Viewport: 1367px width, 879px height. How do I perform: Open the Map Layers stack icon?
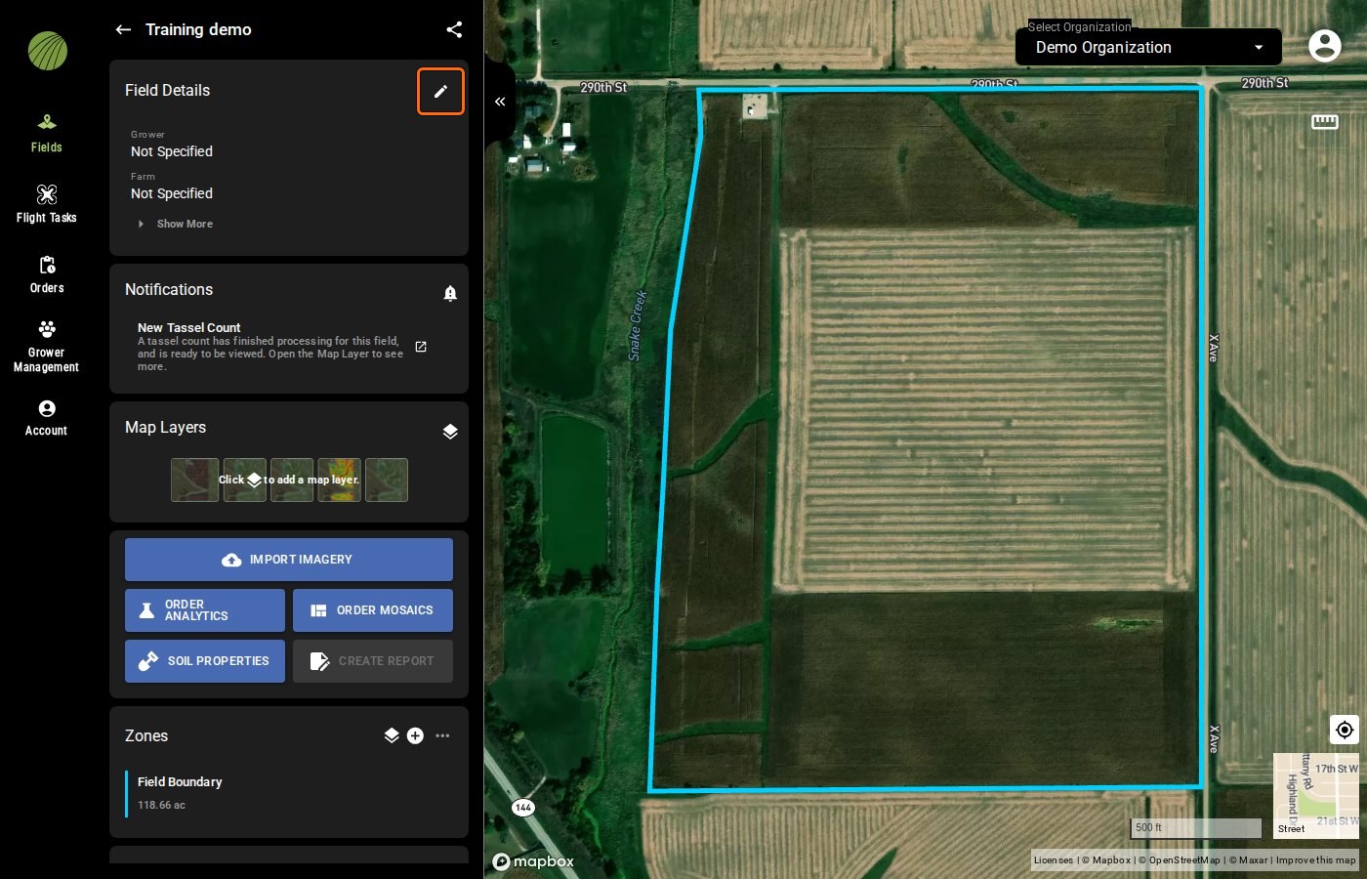pos(450,432)
